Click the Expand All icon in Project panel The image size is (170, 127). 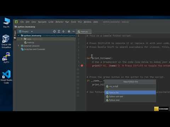(x=59, y=31)
